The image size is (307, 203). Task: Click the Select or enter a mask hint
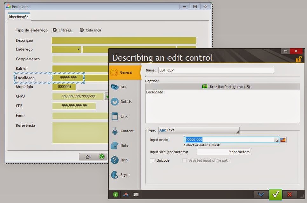[202, 145]
